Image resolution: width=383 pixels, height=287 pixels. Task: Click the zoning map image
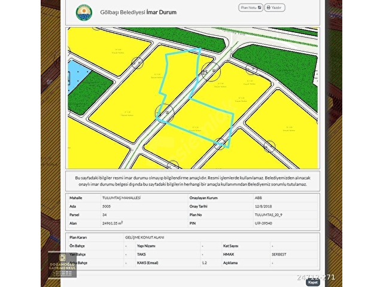point(193,98)
